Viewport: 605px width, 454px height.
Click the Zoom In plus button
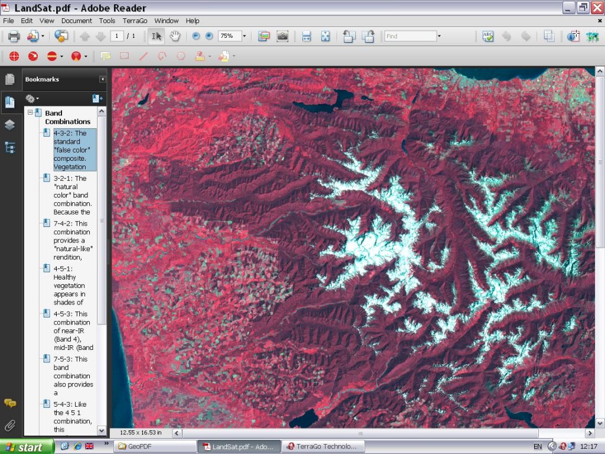coord(209,36)
